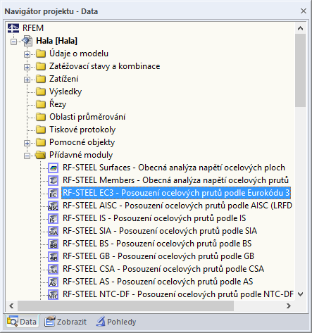
Task: Select the Řezy tree label
Action: pos(58,104)
